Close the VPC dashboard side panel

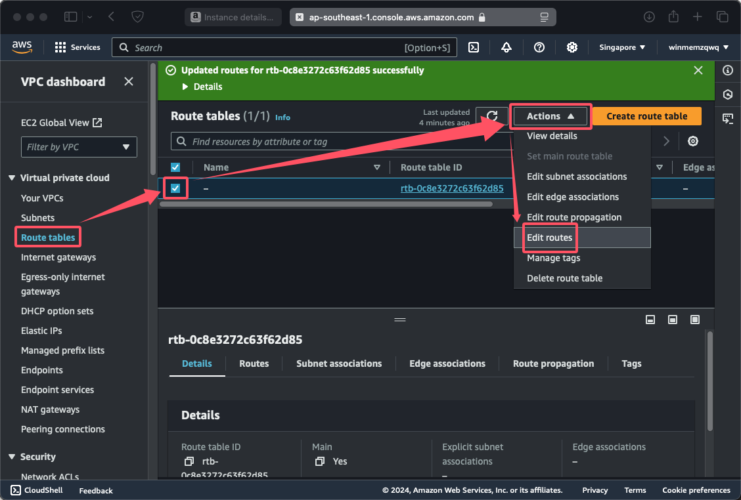point(129,81)
